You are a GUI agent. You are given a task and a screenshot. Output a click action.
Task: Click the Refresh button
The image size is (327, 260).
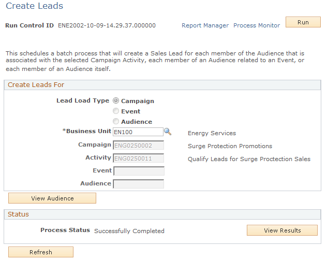41,252
